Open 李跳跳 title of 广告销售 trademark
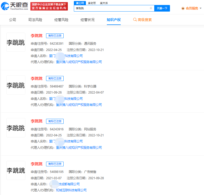204x195 pixels. pos(37,164)
